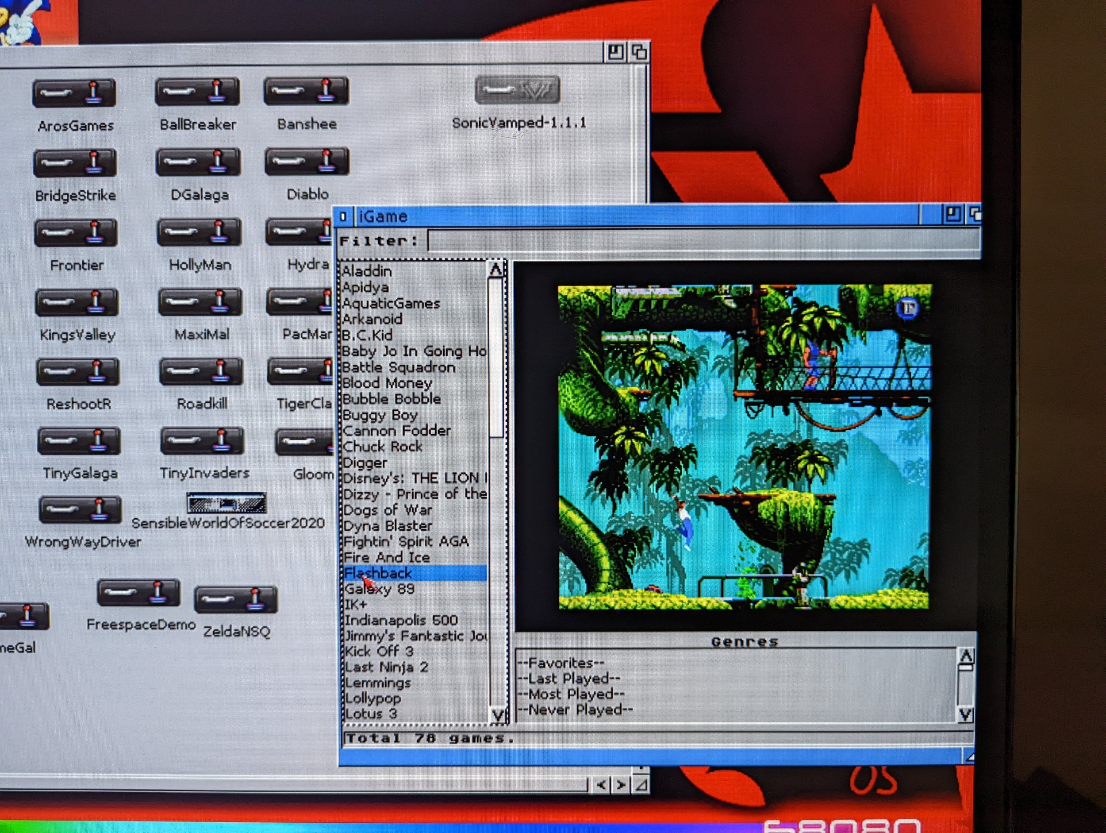Open the ReshootR game icon

(x=78, y=372)
